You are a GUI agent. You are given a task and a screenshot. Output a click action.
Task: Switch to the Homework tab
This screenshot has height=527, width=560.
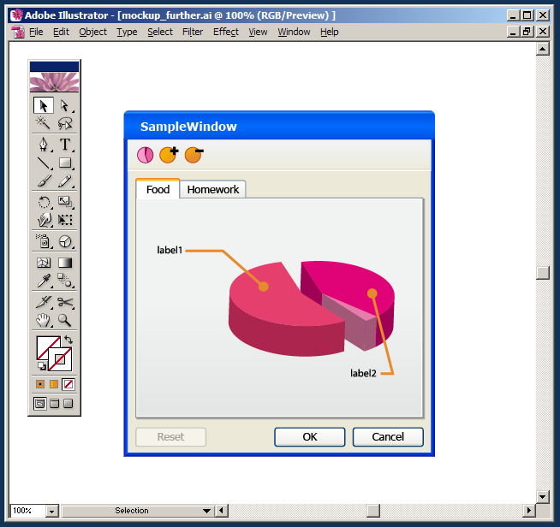pyautogui.click(x=213, y=190)
